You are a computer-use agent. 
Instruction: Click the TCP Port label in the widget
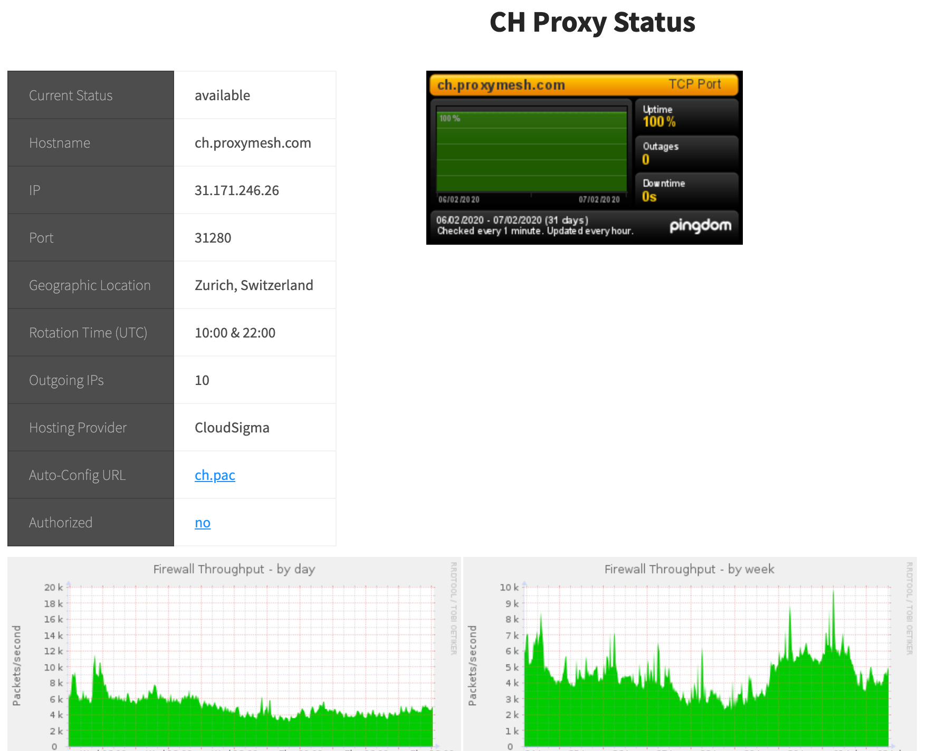[x=694, y=84]
